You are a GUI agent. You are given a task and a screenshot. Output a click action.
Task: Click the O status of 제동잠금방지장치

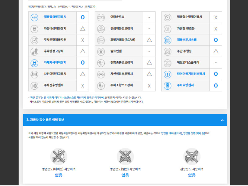click(x=82, y=17)
